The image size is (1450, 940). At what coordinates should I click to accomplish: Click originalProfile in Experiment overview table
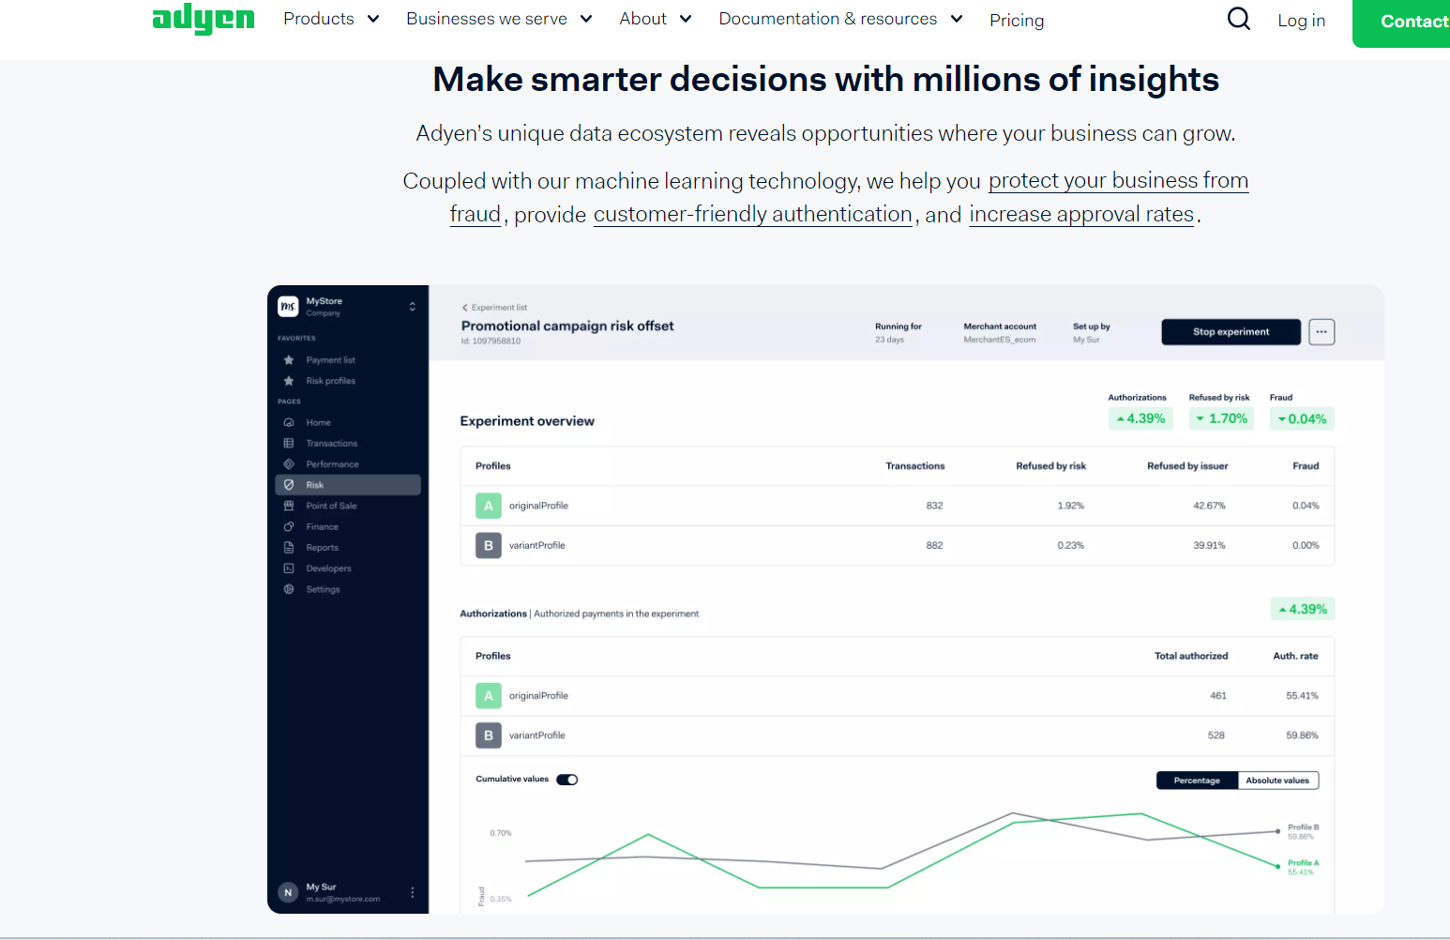tap(538, 506)
